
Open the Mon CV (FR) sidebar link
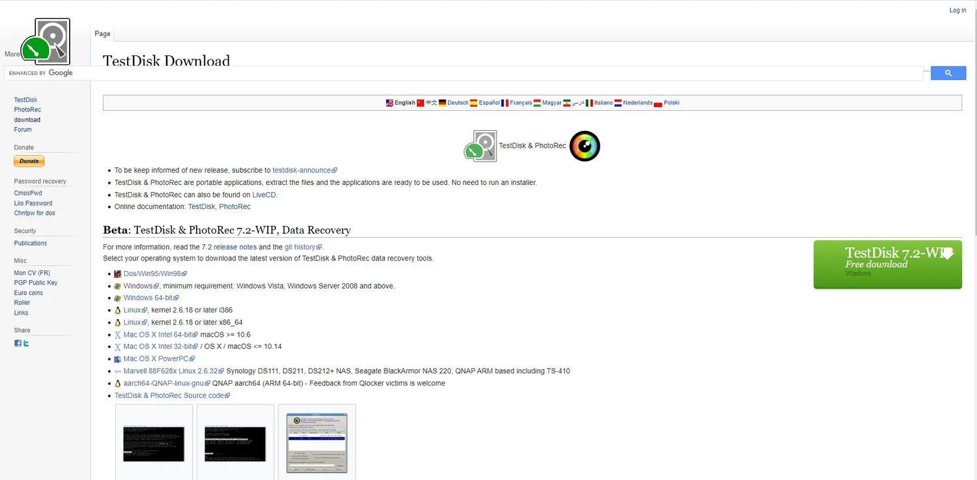(32, 274)
